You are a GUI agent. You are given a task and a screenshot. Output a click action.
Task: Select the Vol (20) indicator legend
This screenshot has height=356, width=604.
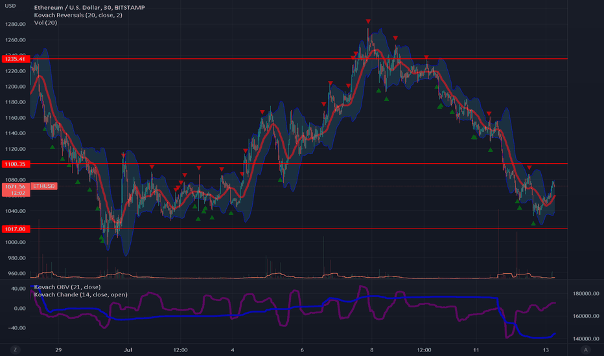(x=45, y=23)
